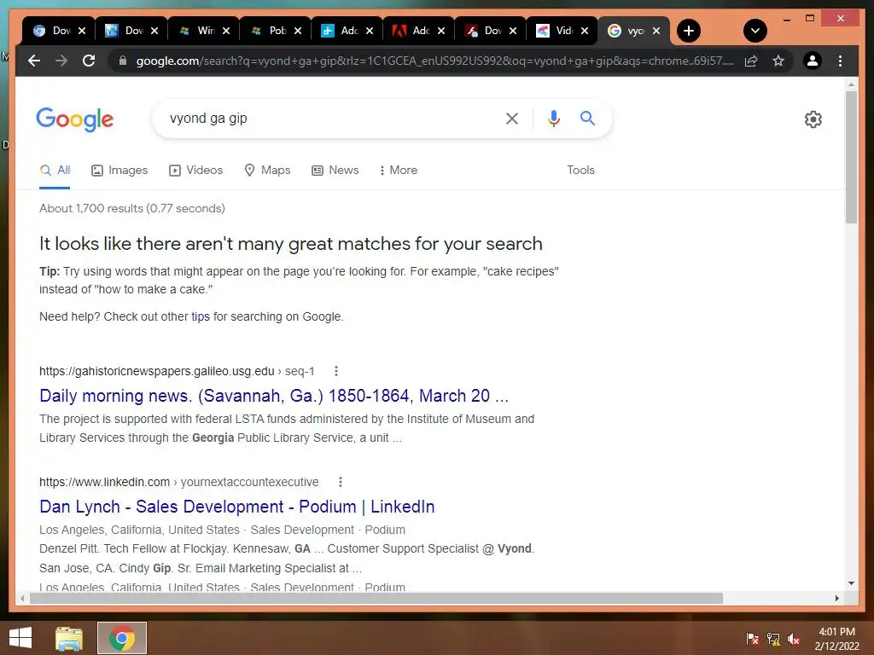Click the horizontal scroll right arrow
874x655 pixels.
coord(836,598)
